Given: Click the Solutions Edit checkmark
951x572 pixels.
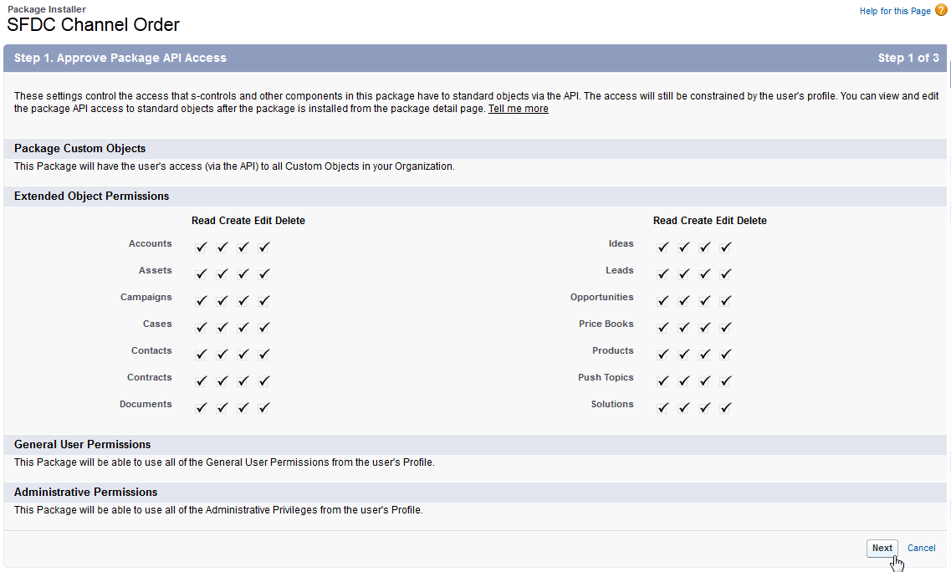Looking at the screenshot, I should pyautogui.click(x=705, y=407).
